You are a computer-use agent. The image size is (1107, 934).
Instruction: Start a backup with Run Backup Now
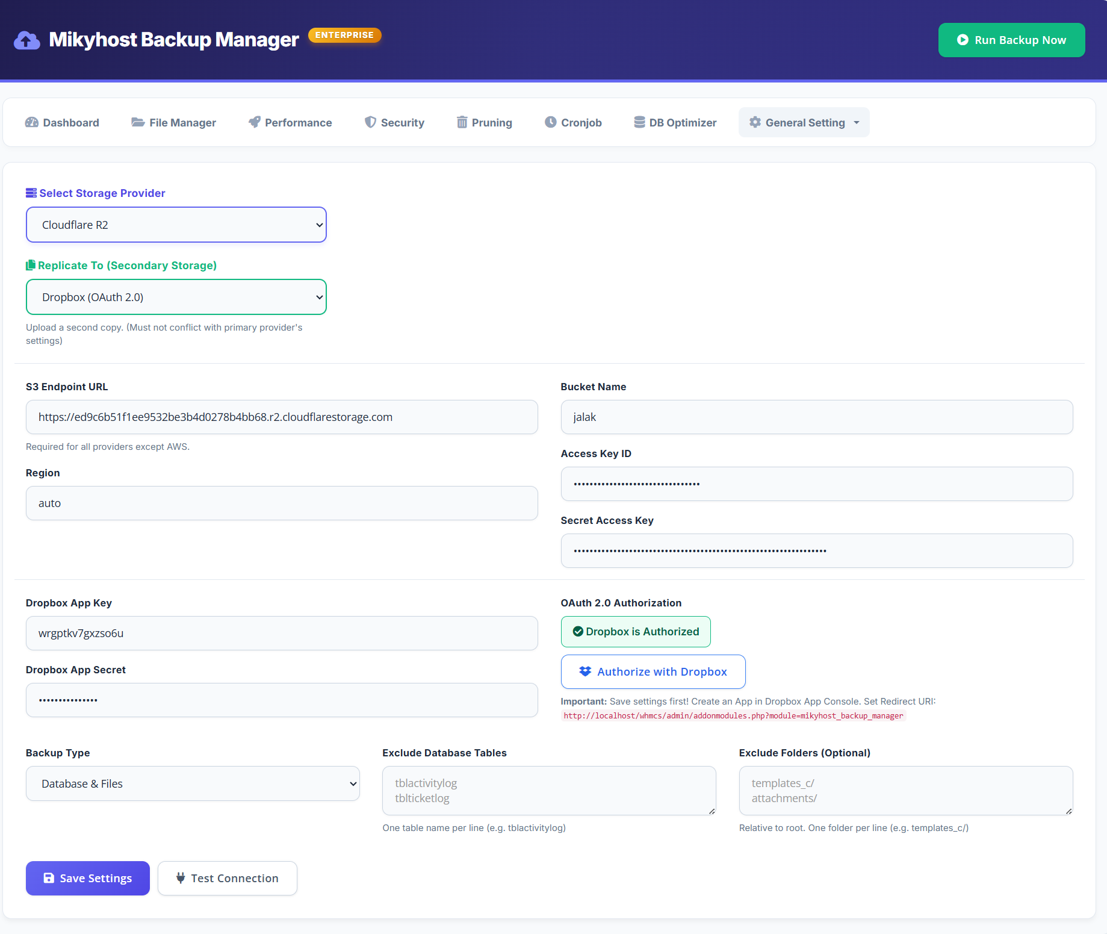coord(1012,40)
